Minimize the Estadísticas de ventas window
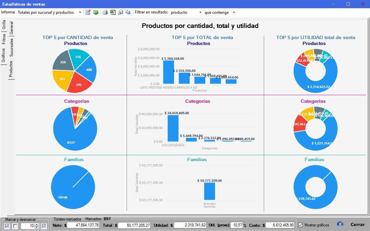This screenshot has width=370, height=231. click(333, 4)
